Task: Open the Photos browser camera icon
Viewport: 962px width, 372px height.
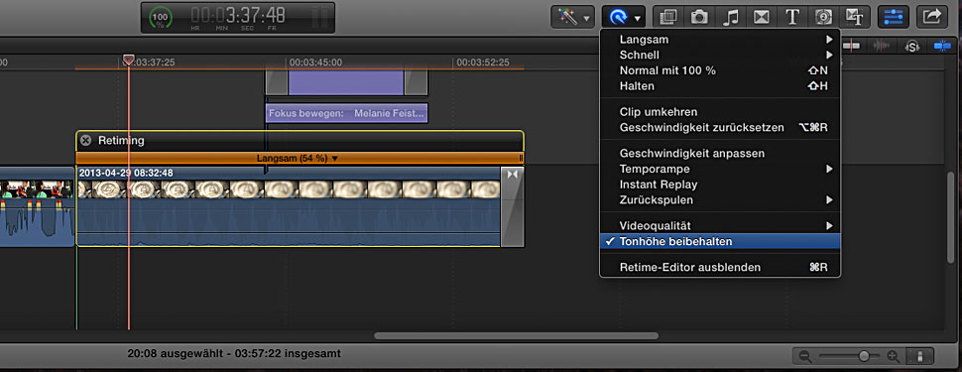Action: (x=699, y=17)
